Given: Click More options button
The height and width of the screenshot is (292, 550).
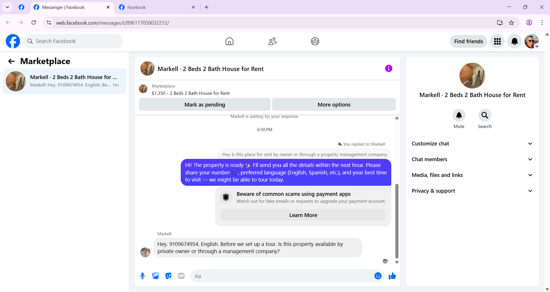Looking at the screenshot, I should pyautogui.click(x=334, y=104).
